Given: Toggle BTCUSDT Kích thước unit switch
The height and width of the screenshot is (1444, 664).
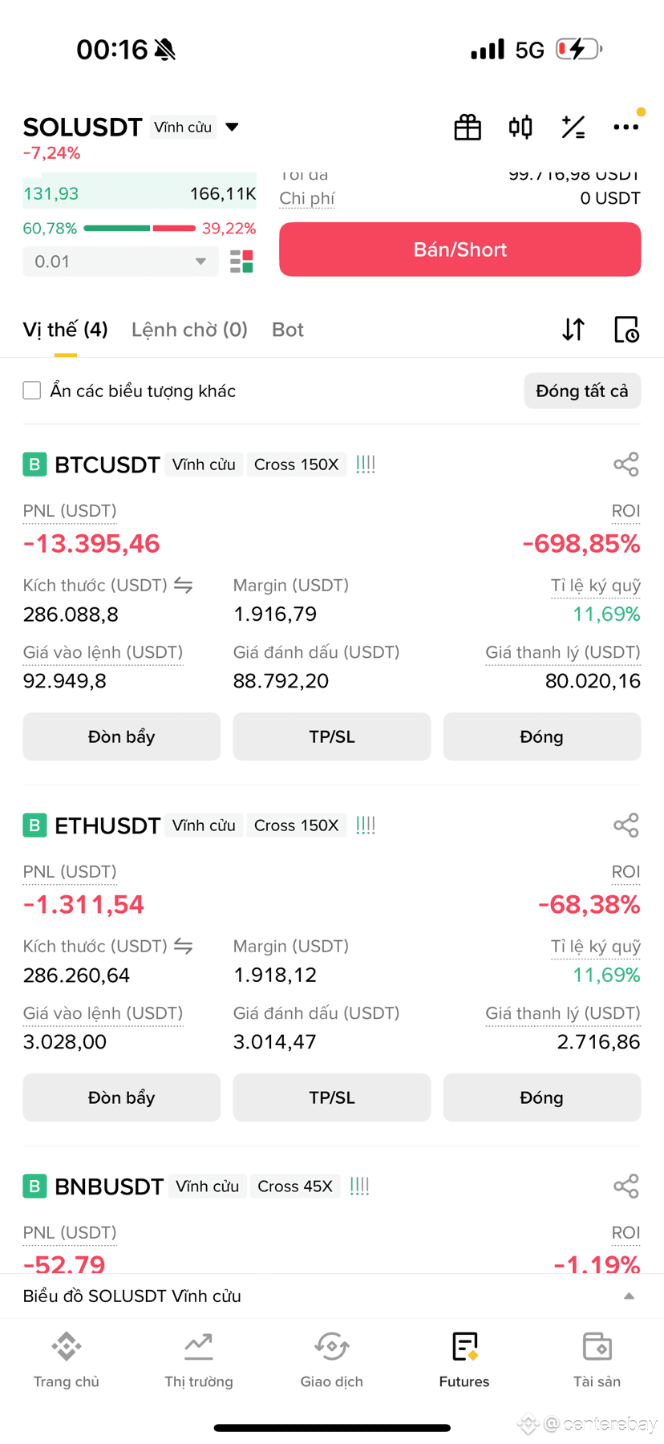Looking at the screenshot, I should click(x=184, y=586).
